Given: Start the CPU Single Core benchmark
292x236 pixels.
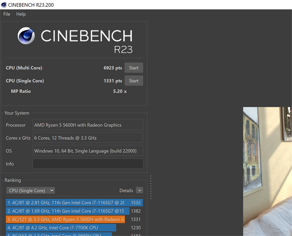Looking at the screenshot, I should [134, 80].
